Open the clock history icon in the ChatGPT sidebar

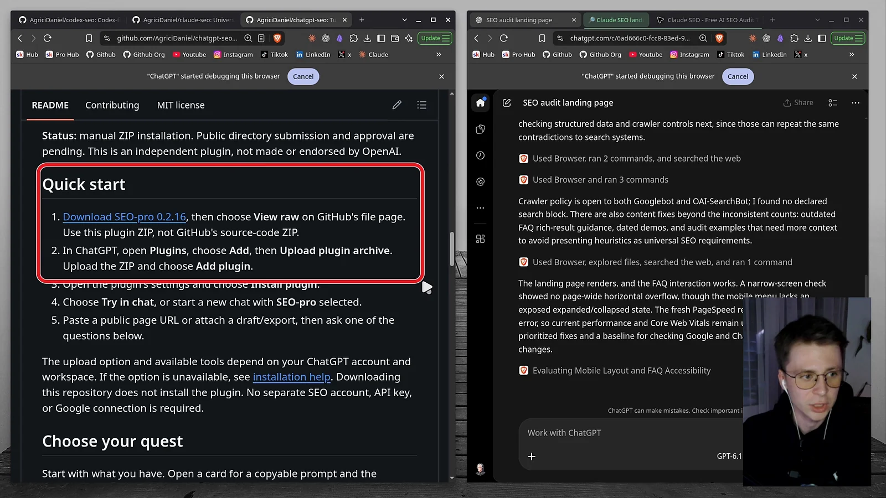[480, 155]
